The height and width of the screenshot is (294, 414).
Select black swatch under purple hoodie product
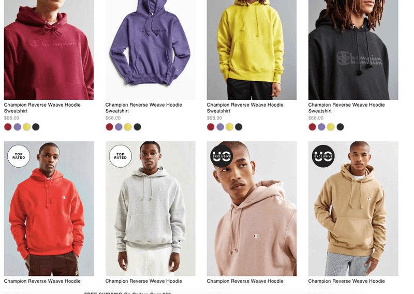pos(137,127)
